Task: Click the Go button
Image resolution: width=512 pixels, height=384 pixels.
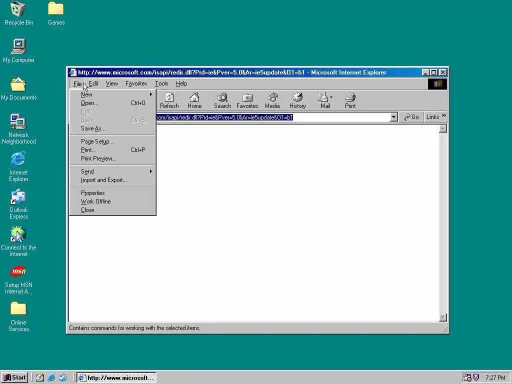Action: point(411,117)
